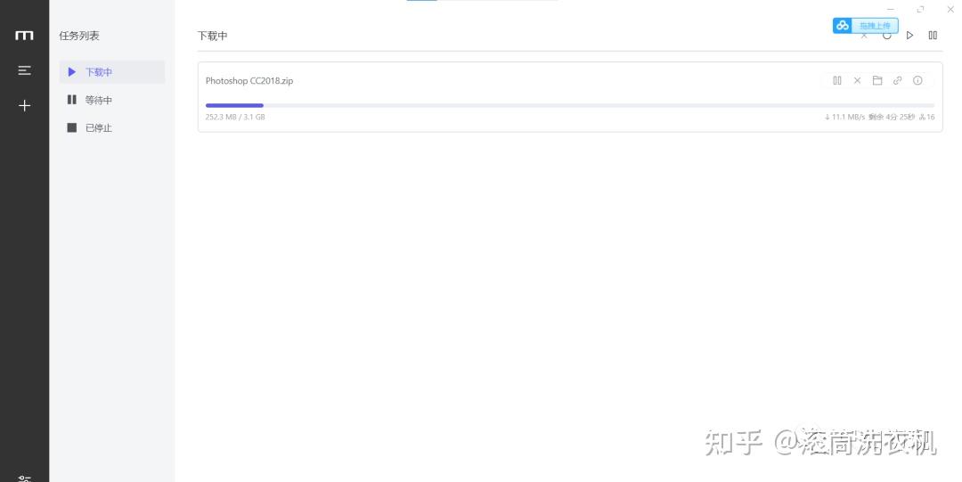Add a new download task
962x482 pixels.
(24, 106)
